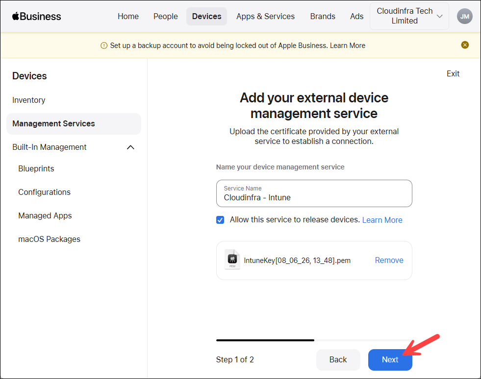This screenshot has width=481, height=379.
Task: Open the JM account avatar
Action: coord(464,16)
